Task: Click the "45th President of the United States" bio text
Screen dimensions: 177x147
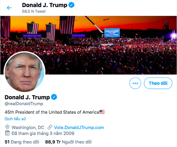Action: (x=52, y=112)
